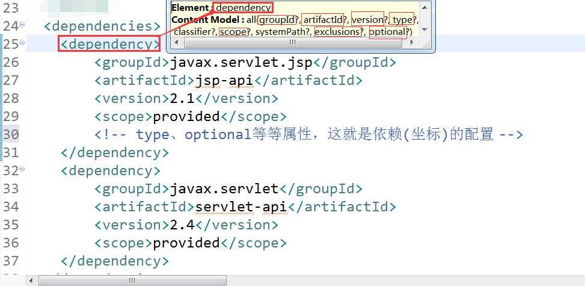Click the editor's bottom scroll left arrow
This screenshot has width=585, height=286.
click(x=31, y=281)
